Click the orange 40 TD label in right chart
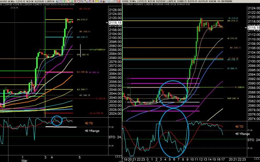The image size is (260, 162). [239, 127]
